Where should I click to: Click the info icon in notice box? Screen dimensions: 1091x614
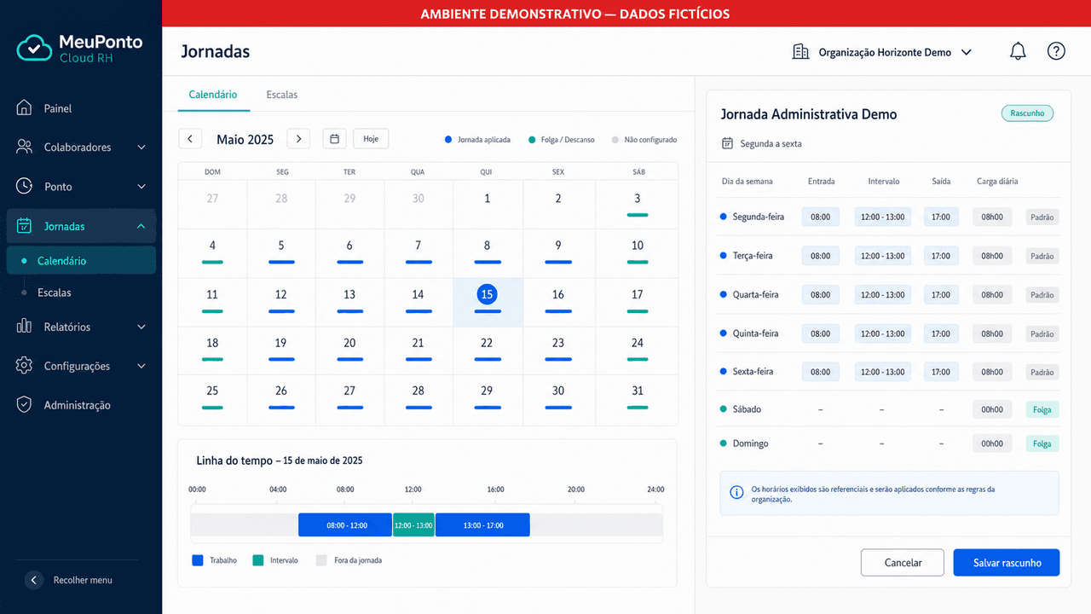pos(736,493)
